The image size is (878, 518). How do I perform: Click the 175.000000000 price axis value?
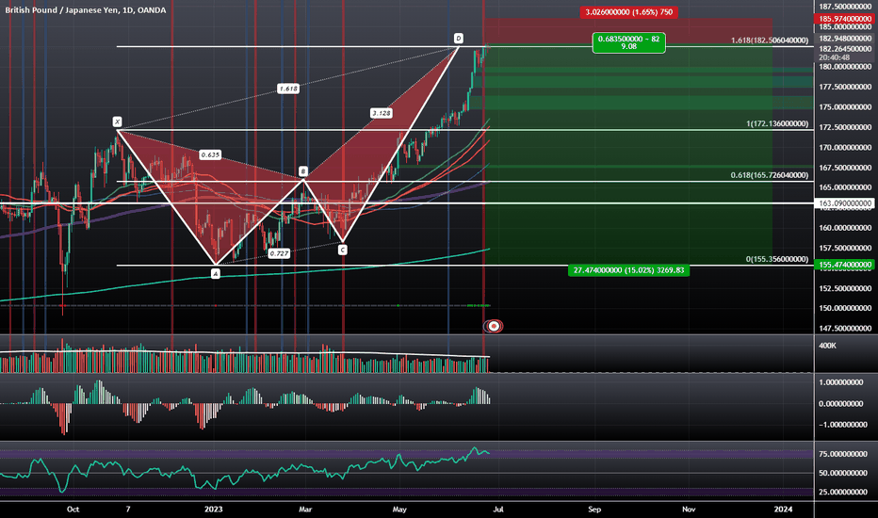tap(845, 107)
